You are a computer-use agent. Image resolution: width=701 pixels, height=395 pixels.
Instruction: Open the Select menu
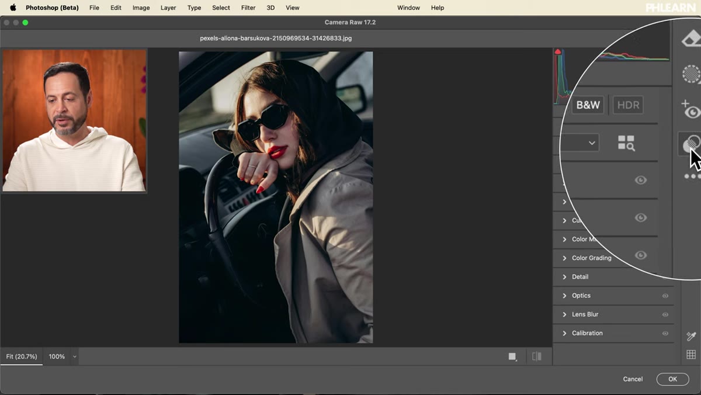click(221, 8)
